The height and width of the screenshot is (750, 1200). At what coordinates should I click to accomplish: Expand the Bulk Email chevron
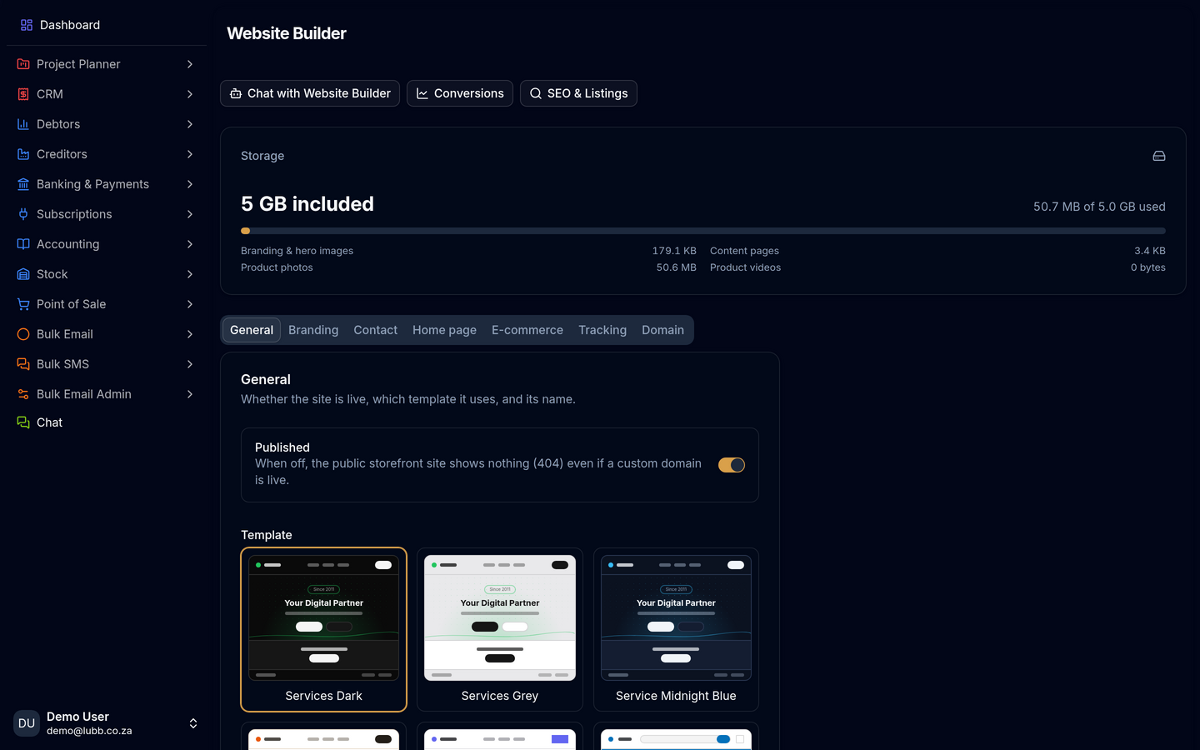190,334
